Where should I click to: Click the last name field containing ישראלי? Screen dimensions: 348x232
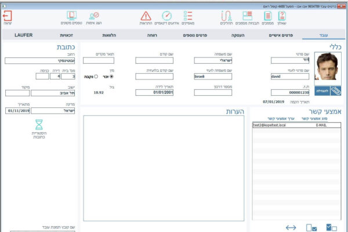pyautogui.click(x=213, y=60)
